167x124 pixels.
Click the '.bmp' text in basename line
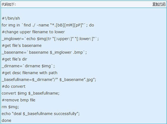point(78,52)
